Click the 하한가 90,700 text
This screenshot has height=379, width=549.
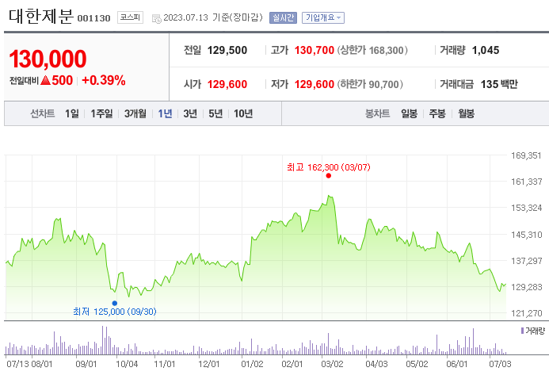pyautogui.click(x=370, y=84)
